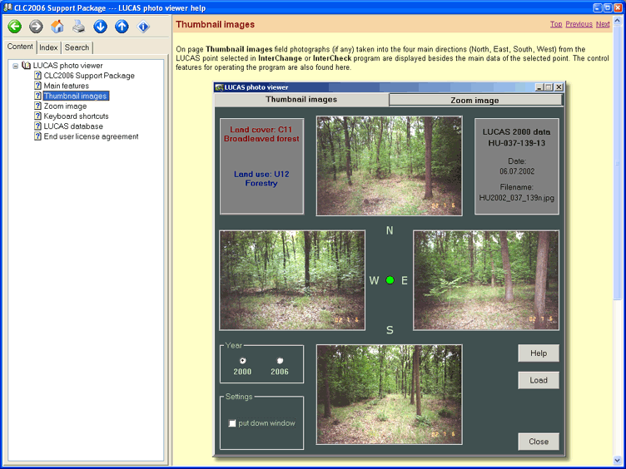Click the Next link at top right

(x=603, y=24)
